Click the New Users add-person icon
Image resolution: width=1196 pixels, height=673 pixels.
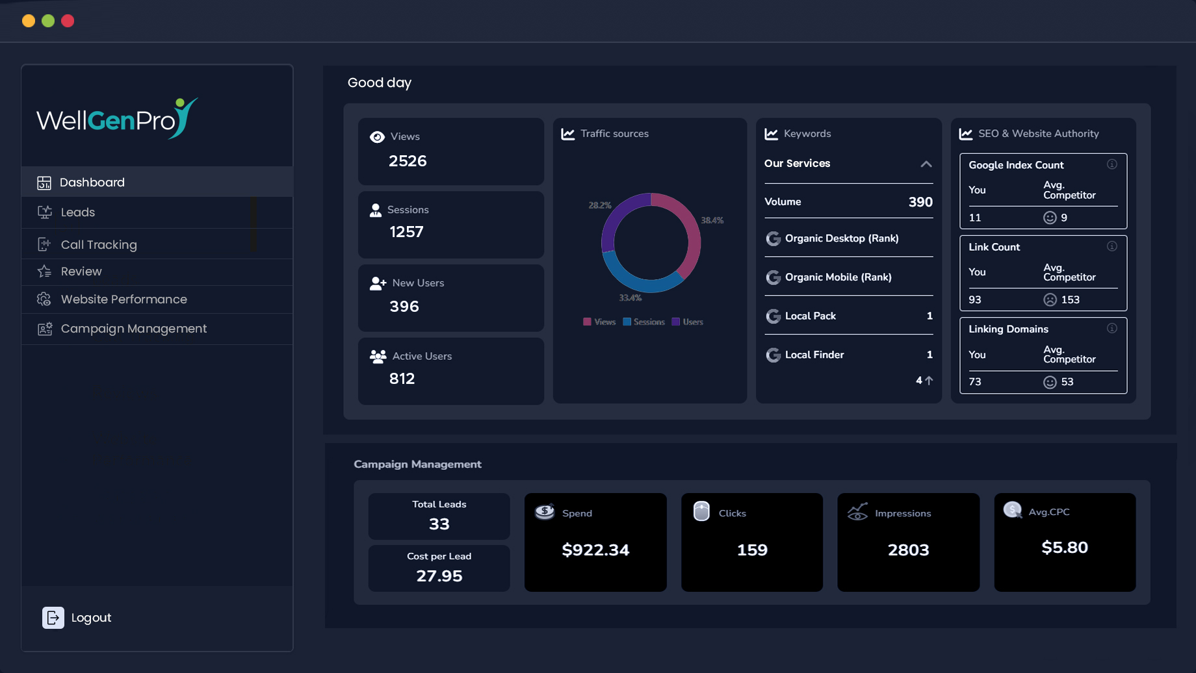pyautogui.click(x=378, y=284)
